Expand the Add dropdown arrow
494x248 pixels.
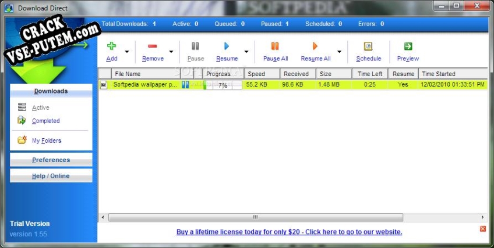coord(127,52)
